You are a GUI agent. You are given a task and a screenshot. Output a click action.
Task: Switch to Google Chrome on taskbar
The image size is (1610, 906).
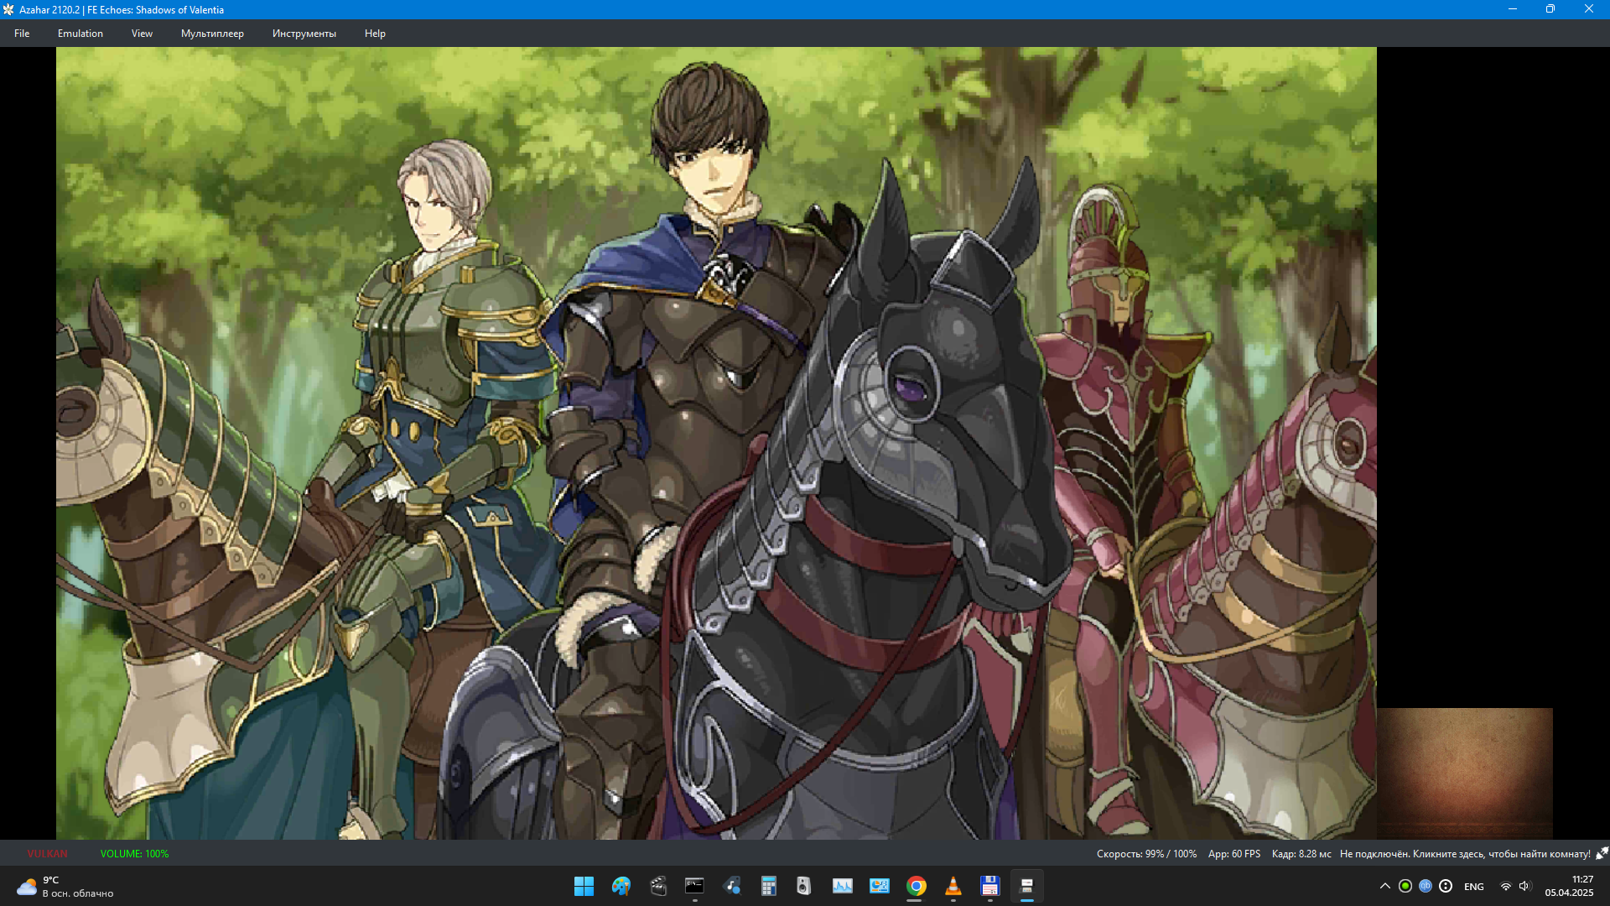(916, 886)
